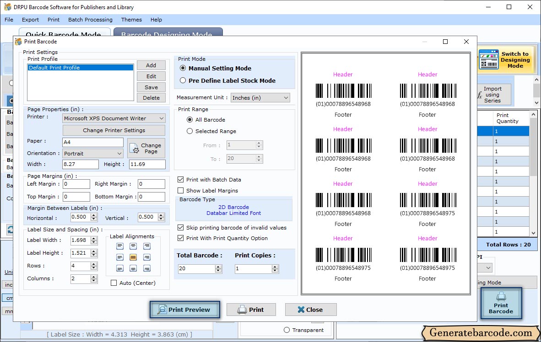Click the Left Margin input field
Viewport: 541px width, 342px height.
click(76, 184)
